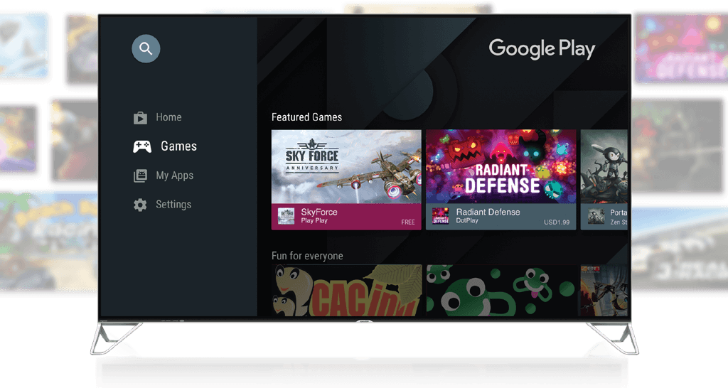This screenshot has height=388, width=728.
Task: Click the small Radiant Defense app icon
Action: pyautogui.click(x=441, y=216)
